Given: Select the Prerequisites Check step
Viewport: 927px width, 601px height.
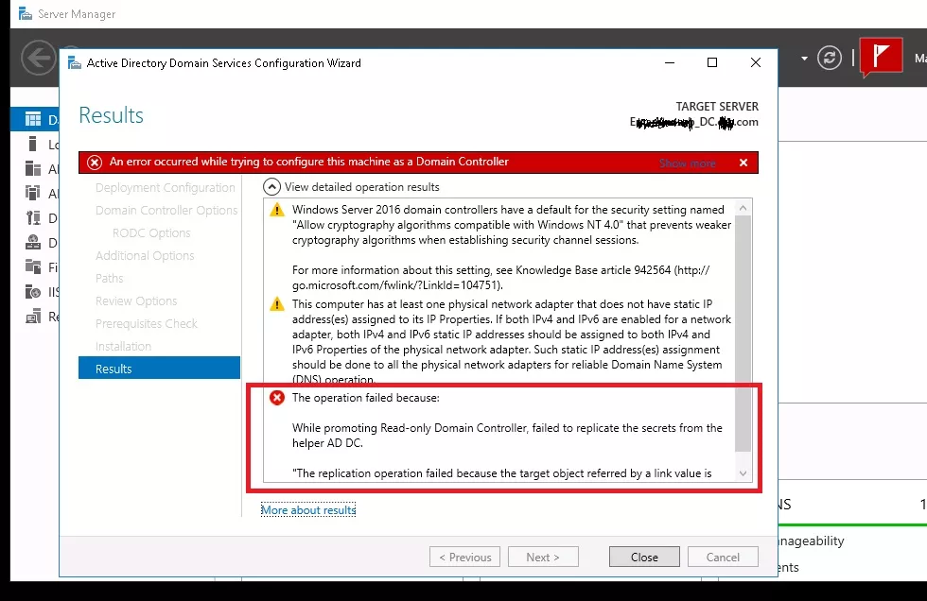Looking at the screenshot, I should point(146,323).
